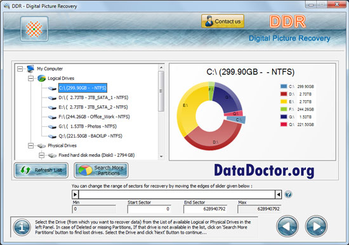Click the sector range slider's left handle

(x=76, y=194)
